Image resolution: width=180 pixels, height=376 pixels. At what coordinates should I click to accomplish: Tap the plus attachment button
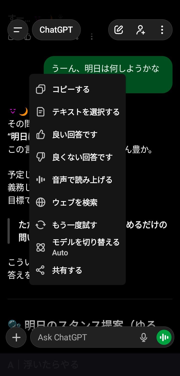(x=16, y=337)
